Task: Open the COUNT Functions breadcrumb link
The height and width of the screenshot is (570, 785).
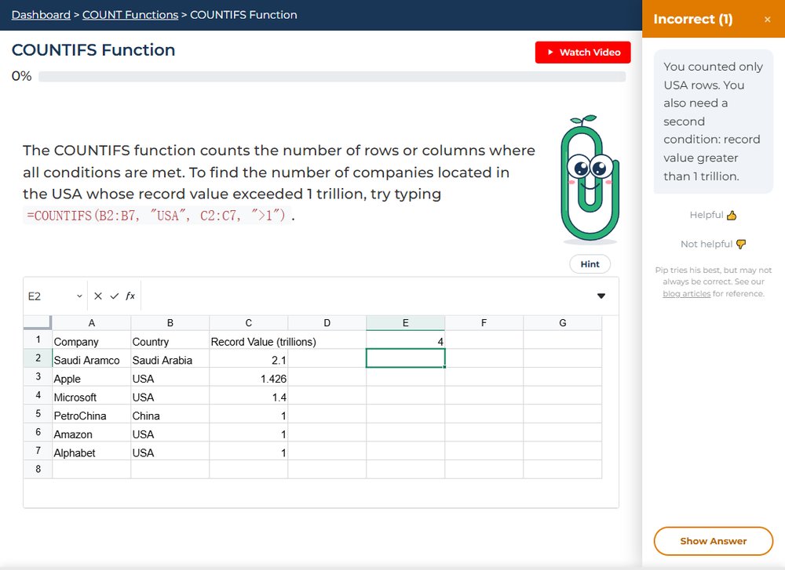Action: pos(130,15)
